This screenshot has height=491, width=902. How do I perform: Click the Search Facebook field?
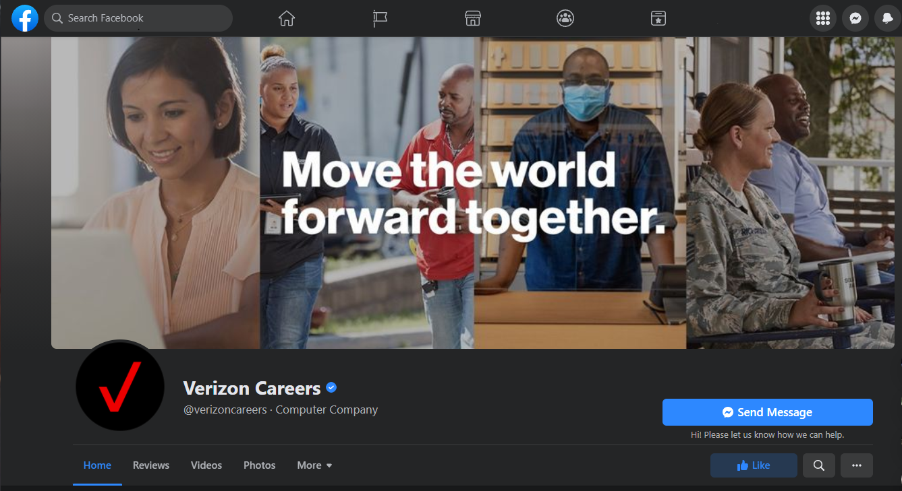tap(138, 18)
